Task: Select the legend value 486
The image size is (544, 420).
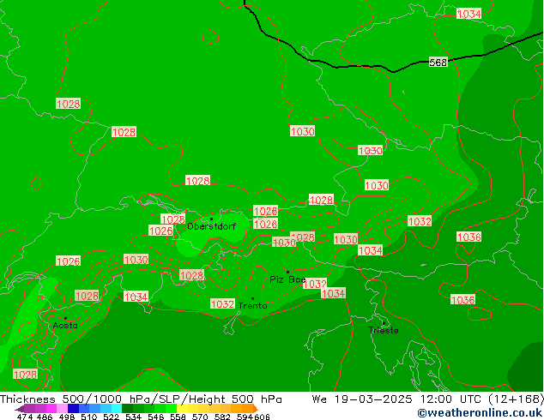Action: 45,417
